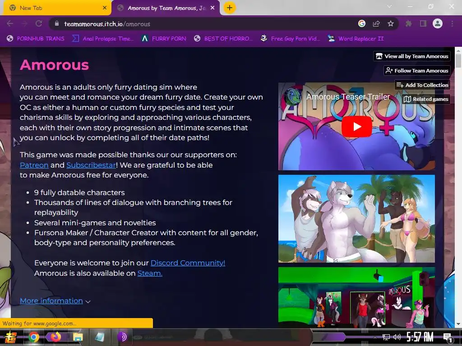Open the extensions puzzle icon
Image resolution: width=462 pixels, height=346 pixels.
408,23
